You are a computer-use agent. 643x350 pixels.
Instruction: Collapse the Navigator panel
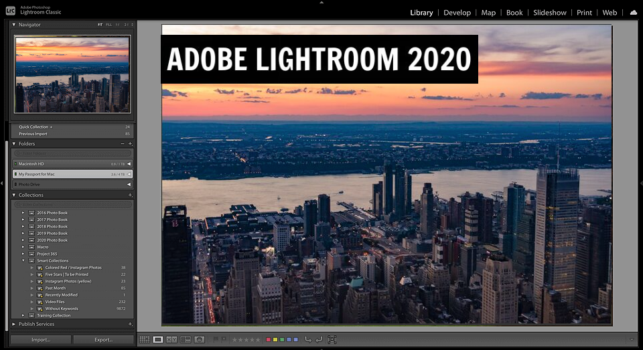click(x=15, y=25)
